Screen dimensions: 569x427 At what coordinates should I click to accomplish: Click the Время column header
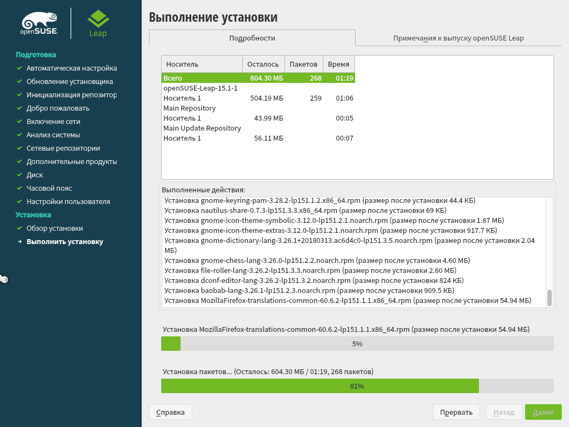coord(338,64)
